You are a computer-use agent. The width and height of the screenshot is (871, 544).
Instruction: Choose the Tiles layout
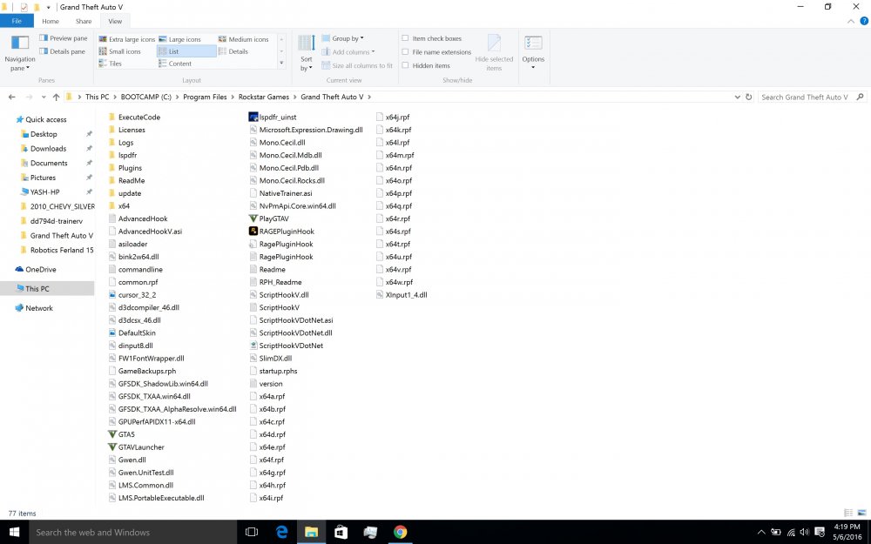click(110, 64)
